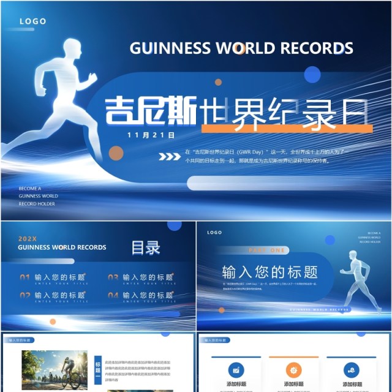Select the large GUINNESS WORLD RECORDS heading
The image size is (392, 392).
(x=241, y=48)
